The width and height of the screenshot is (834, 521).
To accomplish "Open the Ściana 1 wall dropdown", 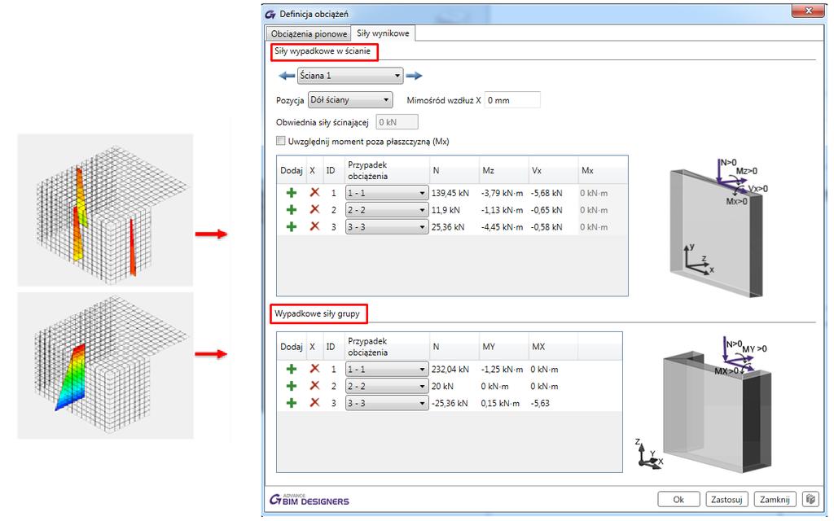I will (350, 76).
